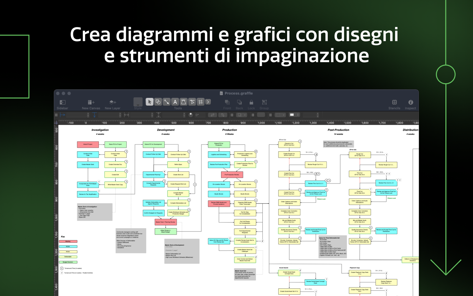The height and width of the screenshot is (296, 473).
Task: Bring selection to Front
Action: point(227,104)
